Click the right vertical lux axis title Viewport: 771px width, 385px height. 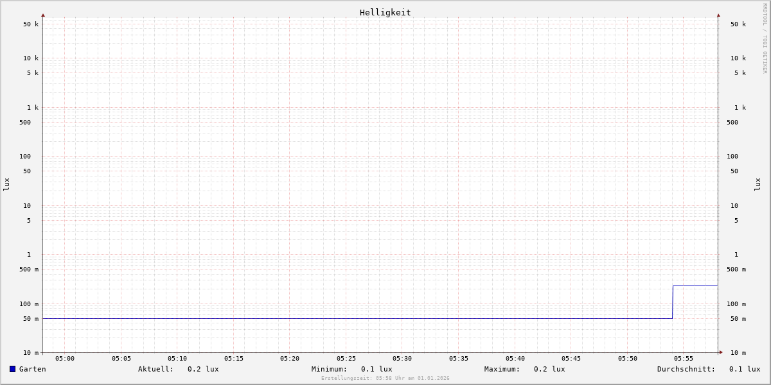coord(758,184)
